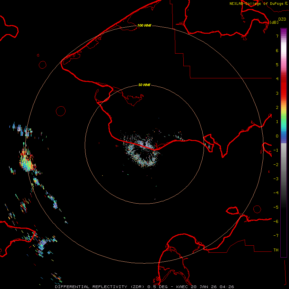Click the -7 value on color scale

(x=276, y=236)
